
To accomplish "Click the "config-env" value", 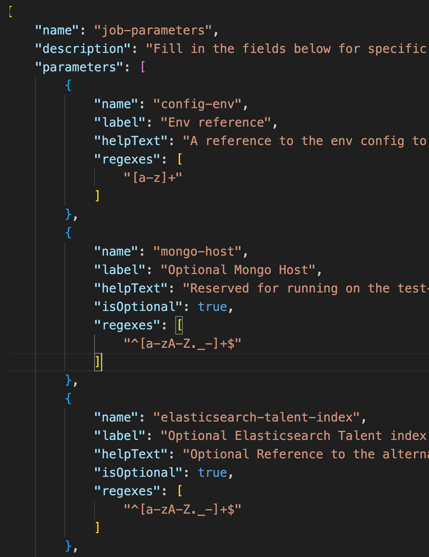I will point(198,104).
